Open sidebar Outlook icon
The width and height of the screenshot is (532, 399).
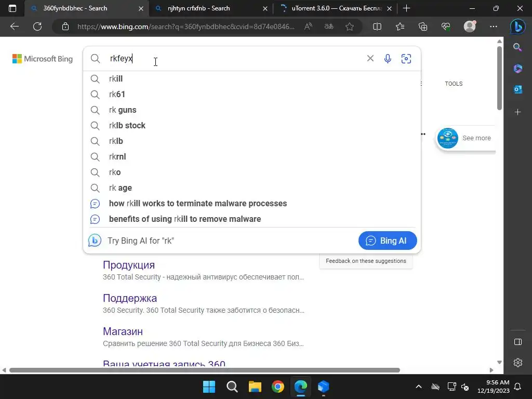pos(518,89)
